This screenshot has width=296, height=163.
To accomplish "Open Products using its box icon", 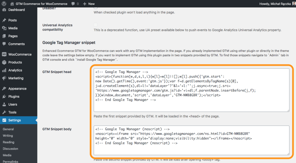I will (x=4, y=62).
